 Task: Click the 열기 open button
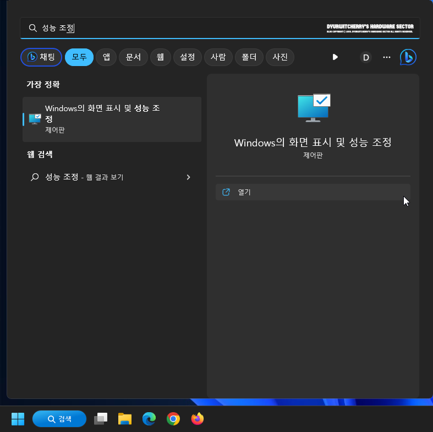click(313, 192)
